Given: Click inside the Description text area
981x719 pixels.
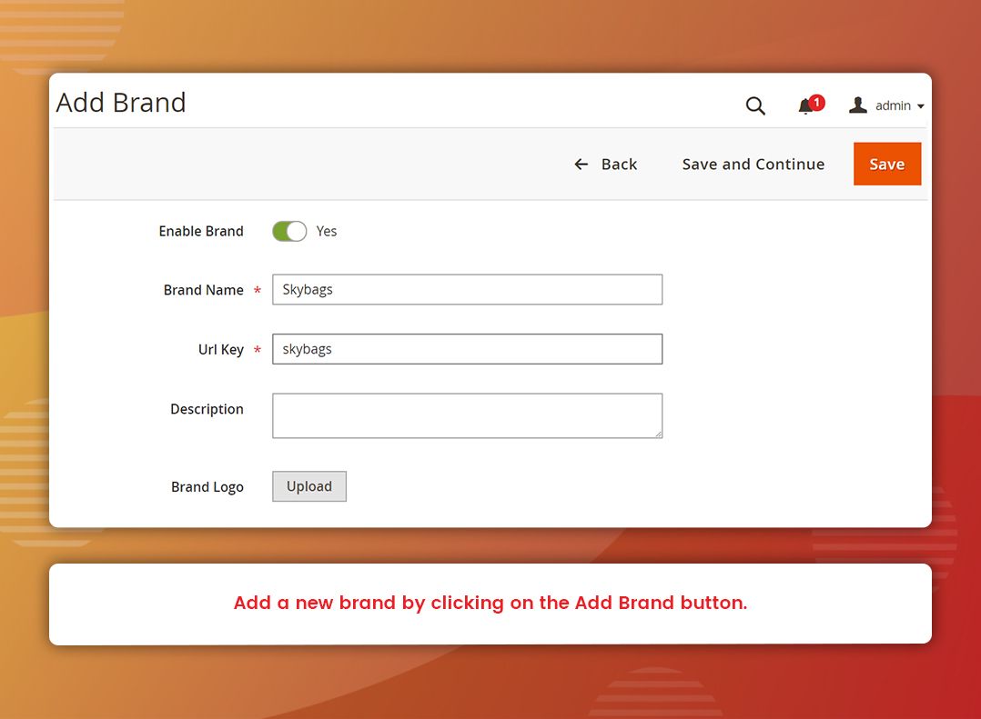Looking at the screenshot, I should click(467, 415).
